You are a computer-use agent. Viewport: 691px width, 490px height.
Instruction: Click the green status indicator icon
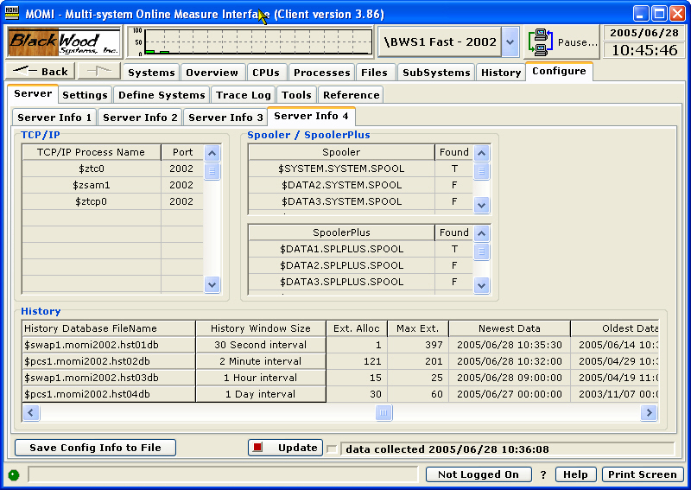point(14,475)
